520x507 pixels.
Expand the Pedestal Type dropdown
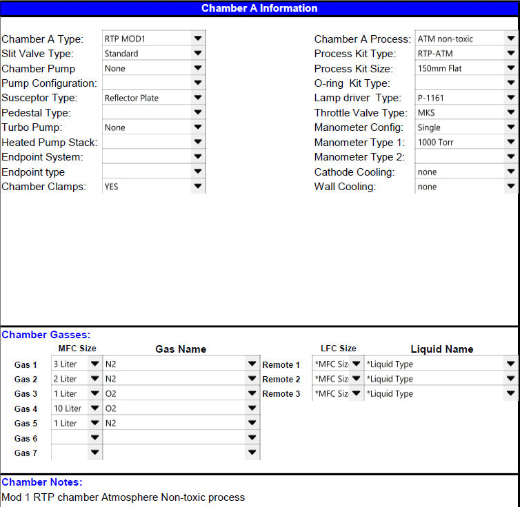(x=198, y=112)
